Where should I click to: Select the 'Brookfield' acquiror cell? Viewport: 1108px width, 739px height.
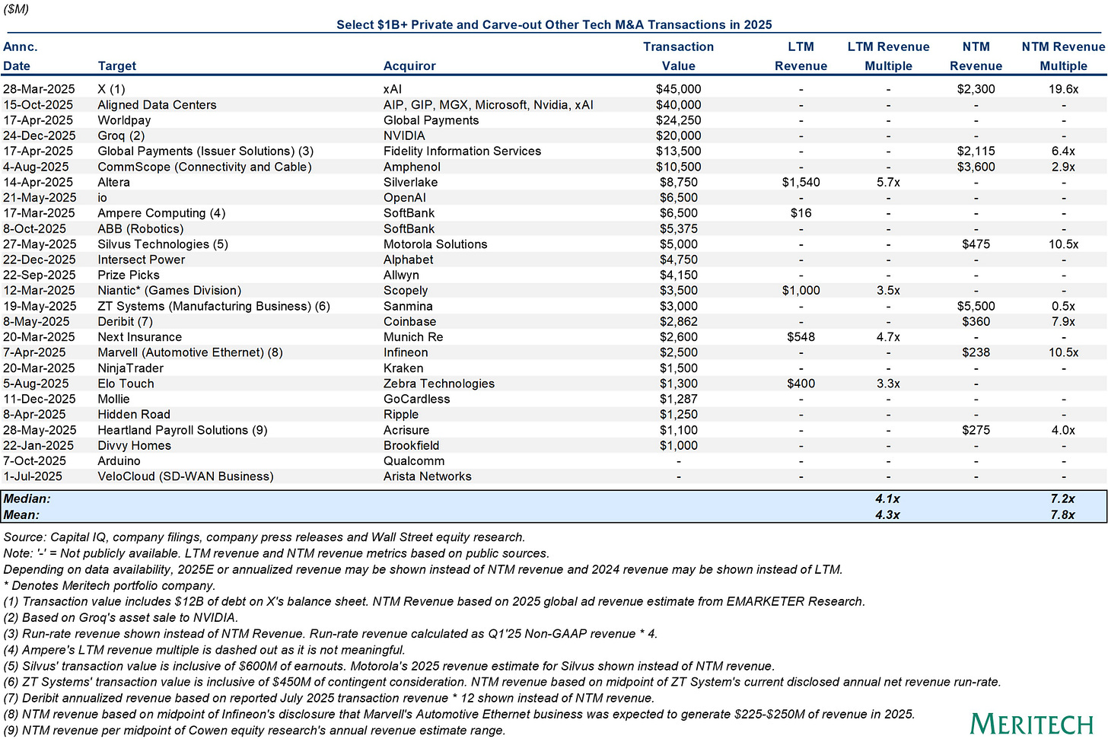pyautogui.click(x=411, y=445)
